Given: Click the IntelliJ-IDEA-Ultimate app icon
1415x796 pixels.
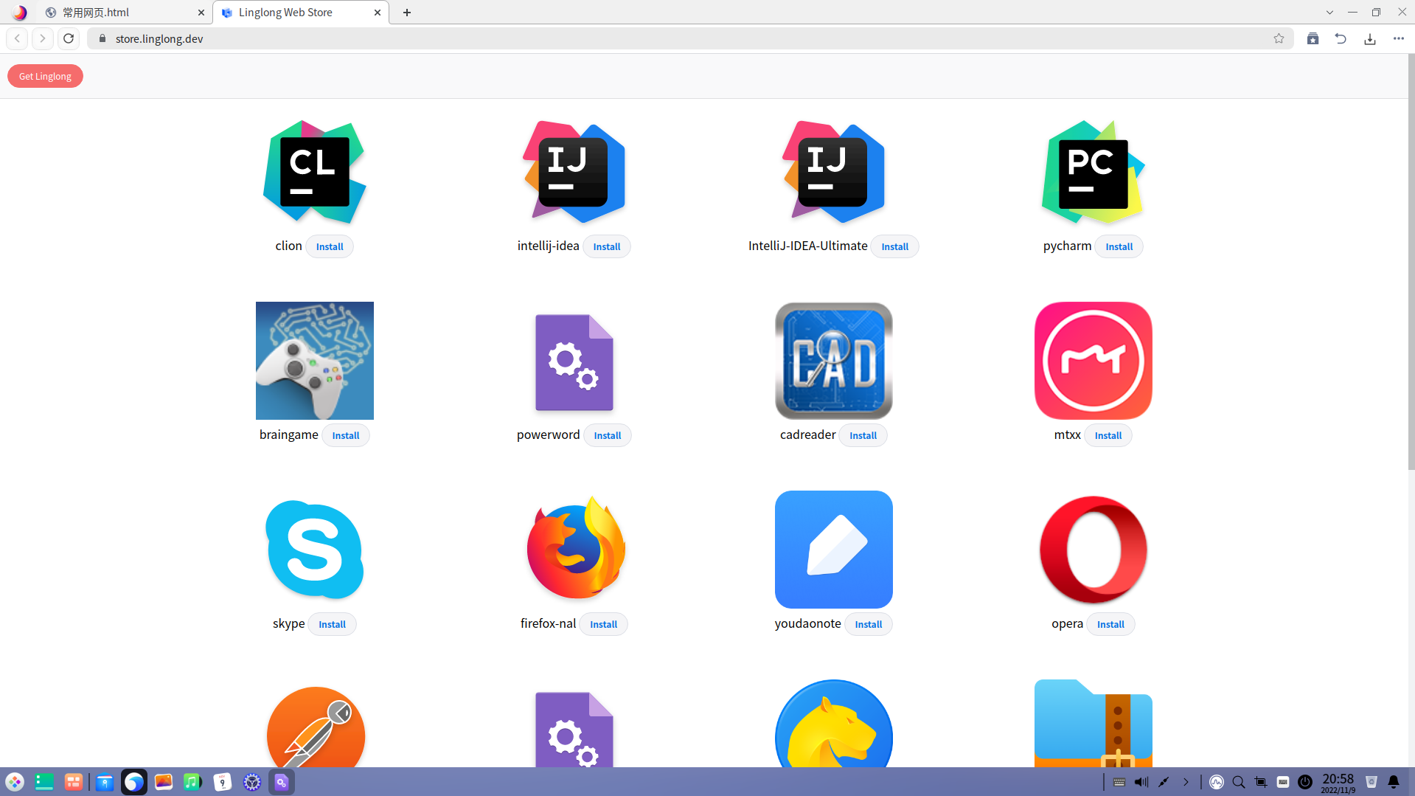Looking at the screenshot, I should click(x=834, y=172).
